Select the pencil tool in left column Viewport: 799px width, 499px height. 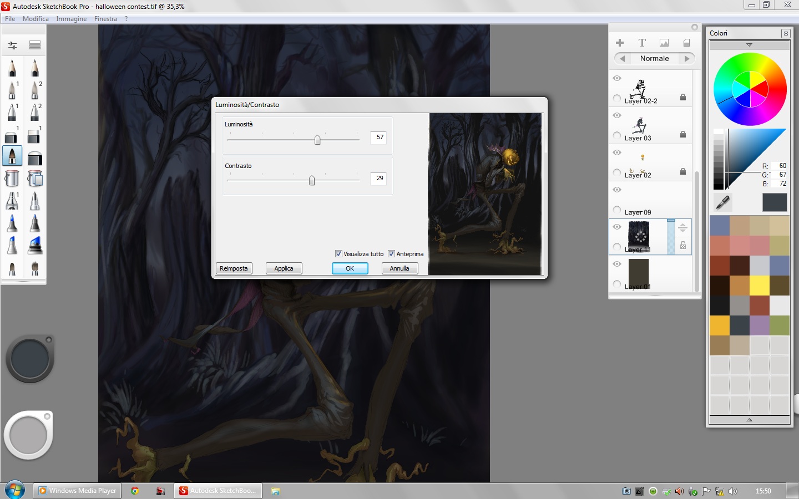[12, 68]
